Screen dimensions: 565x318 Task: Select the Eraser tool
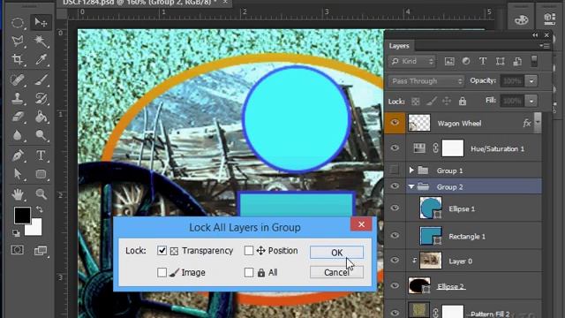(18, 117)
